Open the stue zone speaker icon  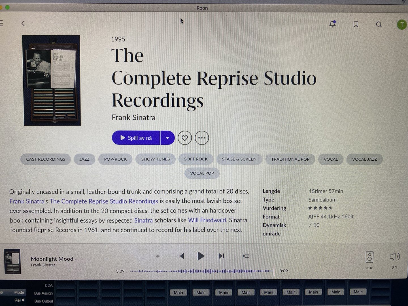[369, 257]
